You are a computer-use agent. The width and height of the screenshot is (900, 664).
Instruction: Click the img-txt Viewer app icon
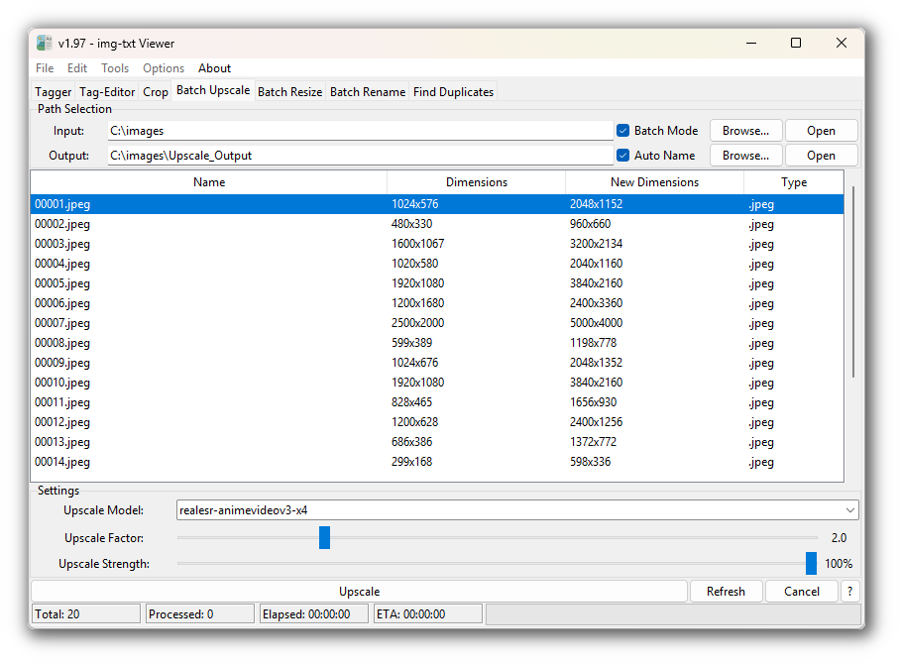point(45,43)
